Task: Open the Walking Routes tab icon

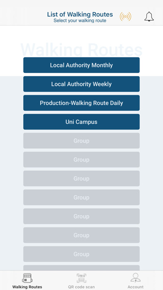Action: pos(27,278)
